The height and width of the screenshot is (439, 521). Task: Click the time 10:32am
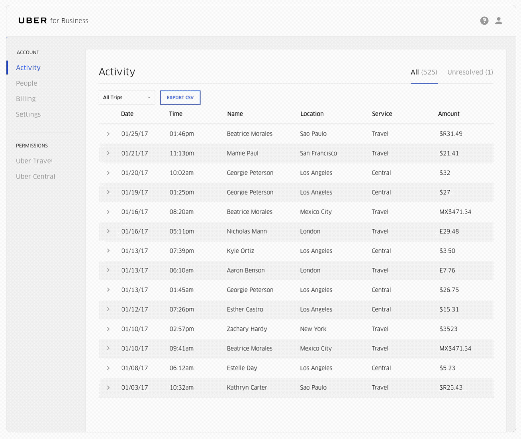tap(182, 388)
